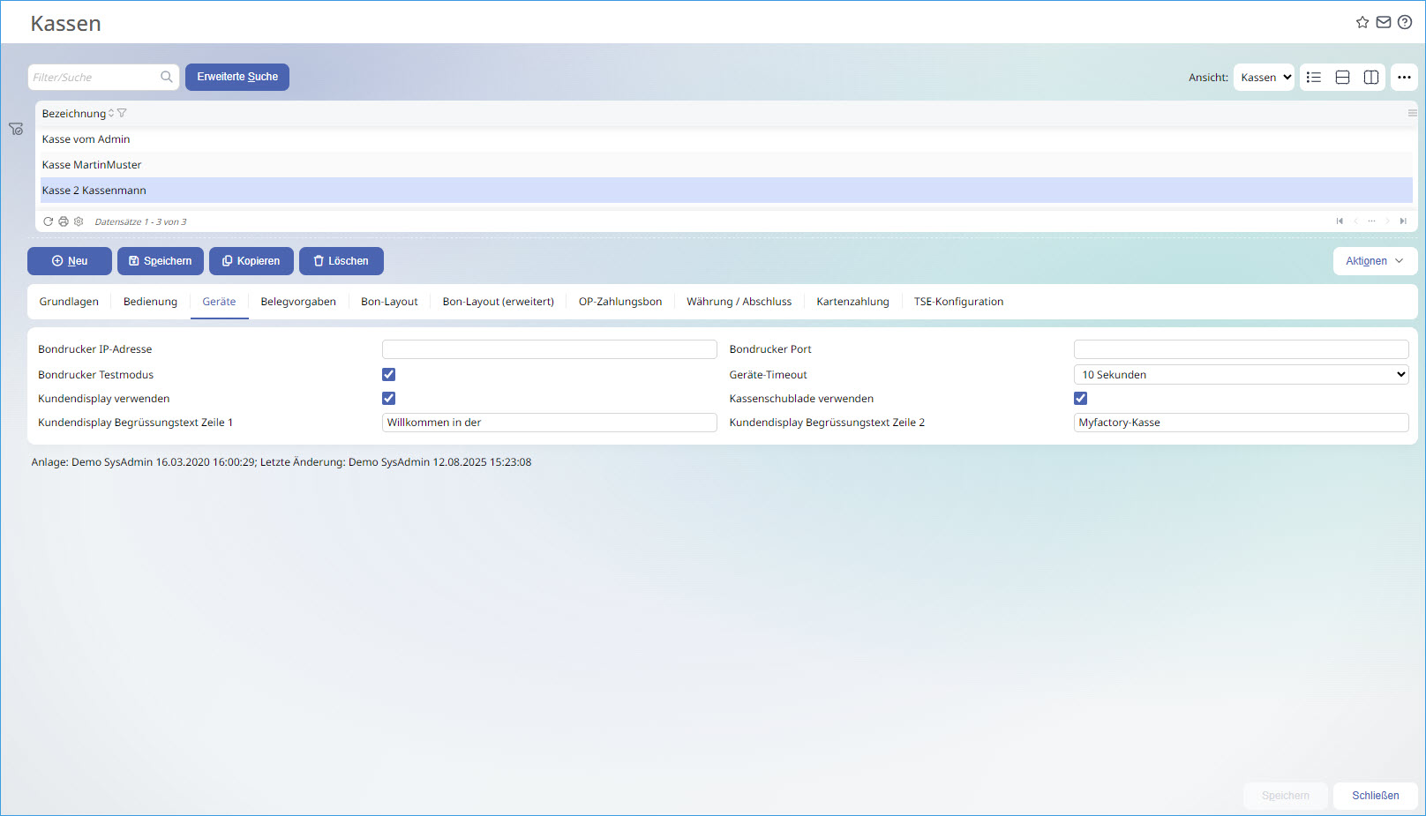Refresh the records list
This screenshot has height=816, width=1426.
(49, 221)
